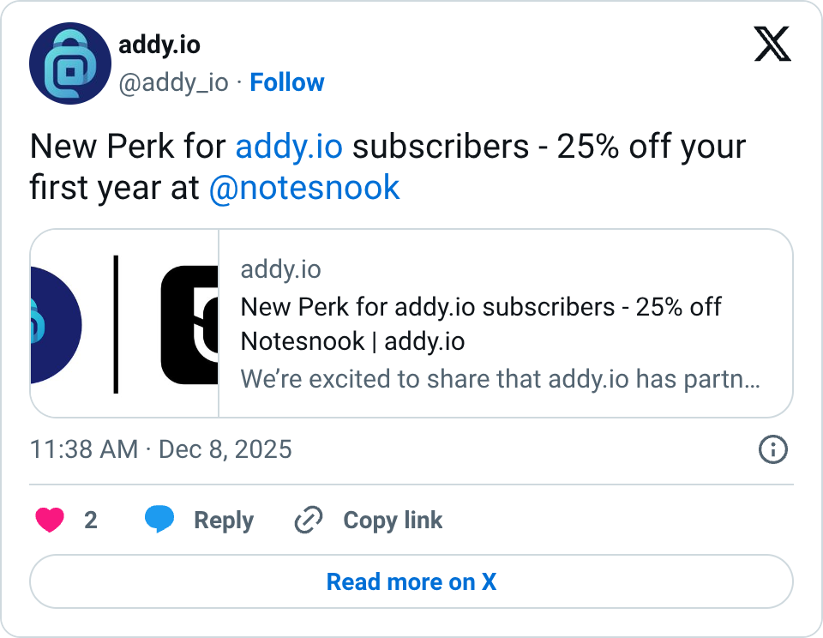The width and height of the screenshot is (823, 638).
Task: Like the post with the heart icon
Action: 50,520
